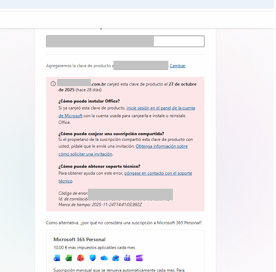Click the '27 de octubre' date text
Screen dimensions: 276x272
182,84
